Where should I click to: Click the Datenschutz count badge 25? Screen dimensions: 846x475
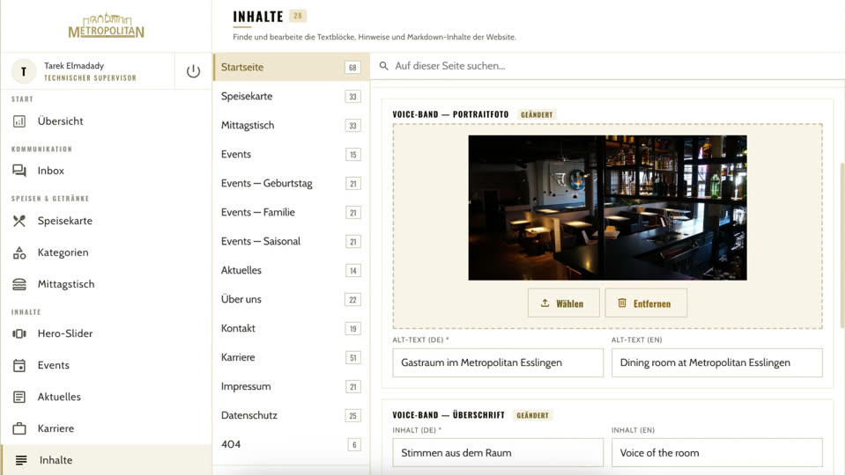352,416
